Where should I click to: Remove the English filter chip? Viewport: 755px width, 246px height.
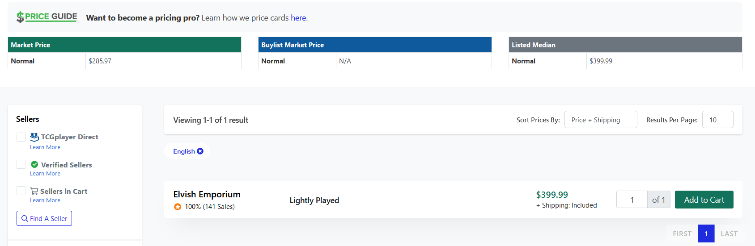(200, 151)
